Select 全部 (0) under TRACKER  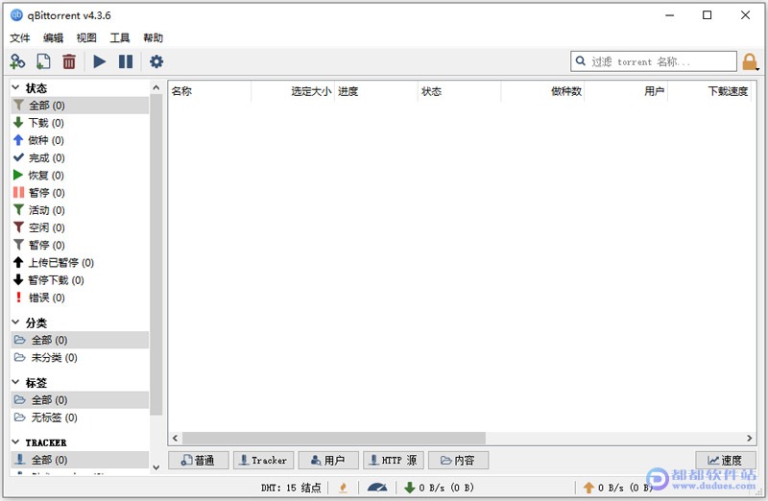click(x=80, y=460)
